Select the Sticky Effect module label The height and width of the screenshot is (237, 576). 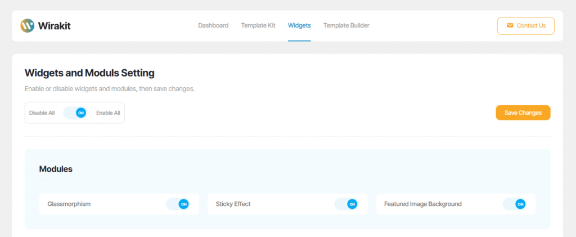[233, 204]
